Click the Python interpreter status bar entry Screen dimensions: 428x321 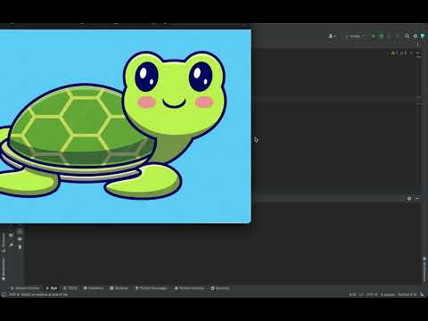[407, 294]
